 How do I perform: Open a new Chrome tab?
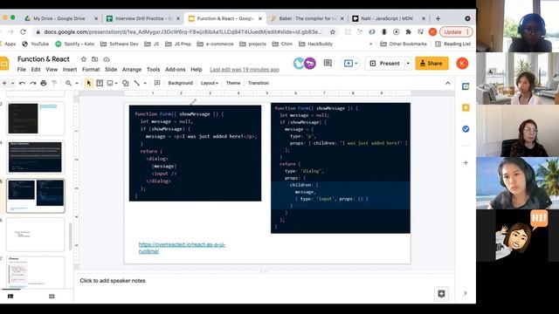(x=438, y=18)
